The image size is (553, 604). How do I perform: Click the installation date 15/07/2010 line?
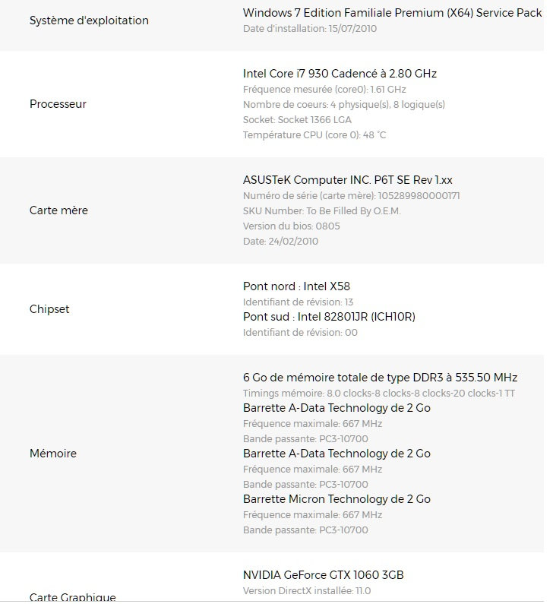coord(309,29)
